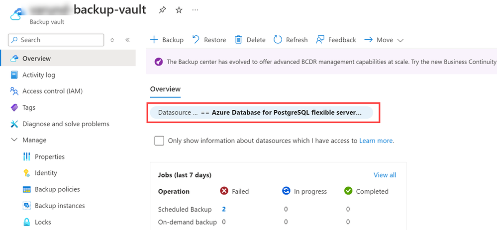Click the Feedback toolbar button

click(336, 40)
